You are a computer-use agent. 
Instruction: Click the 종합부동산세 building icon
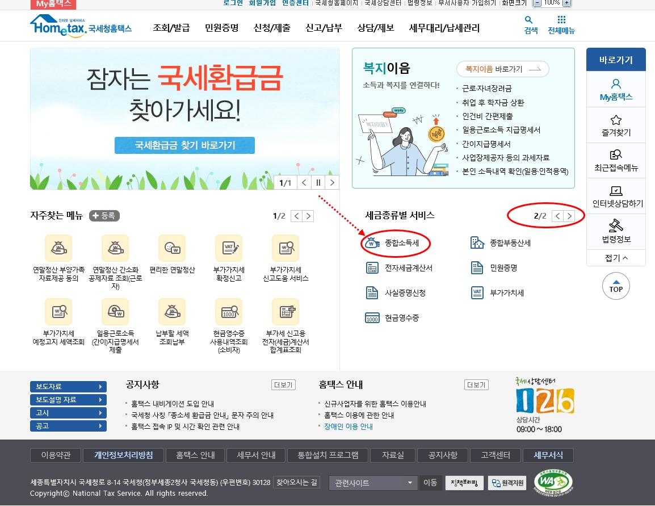(477, 242)
